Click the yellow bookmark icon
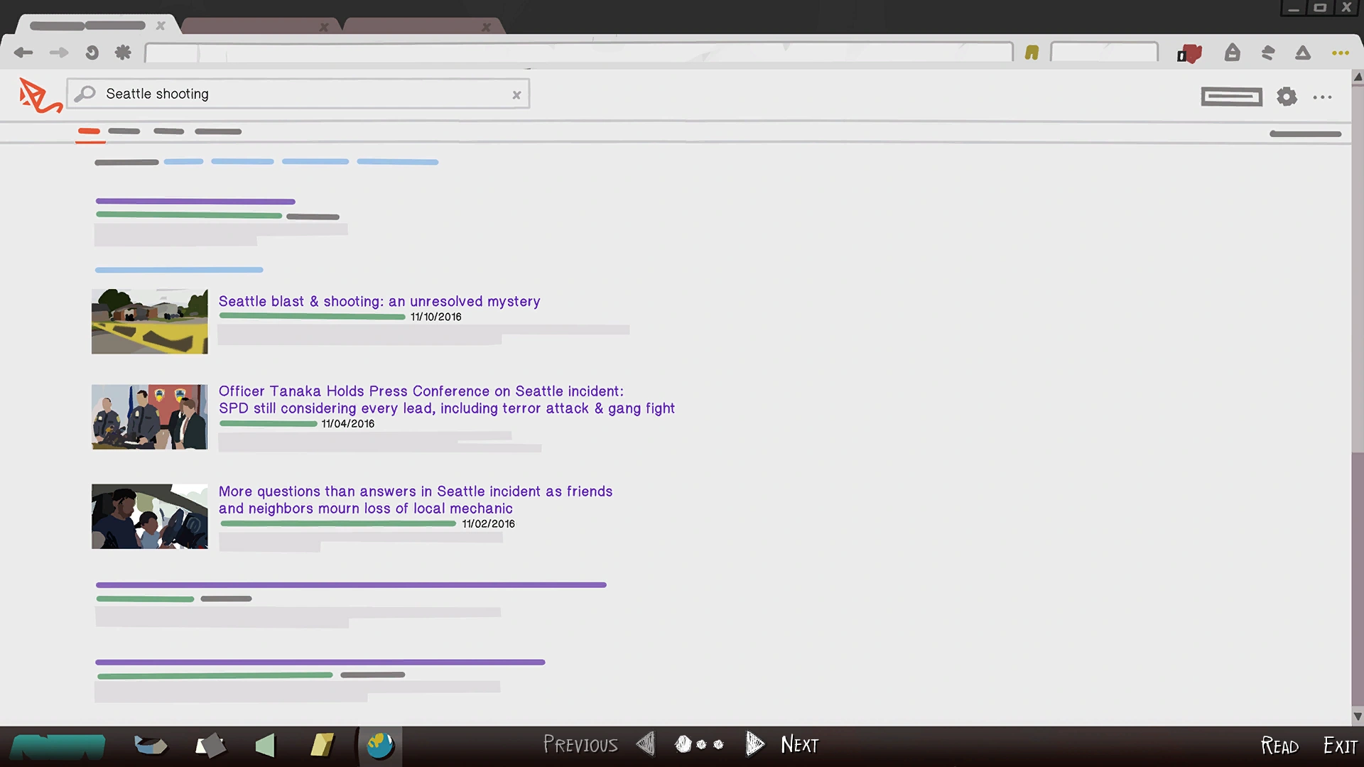Image resolution: width=1364 pixels, height=767 pixels. tap(1032, 53)
